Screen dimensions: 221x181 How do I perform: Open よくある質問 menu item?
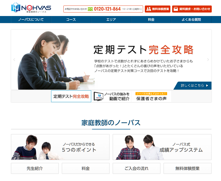pyautogui.click(x=191, y=20)
